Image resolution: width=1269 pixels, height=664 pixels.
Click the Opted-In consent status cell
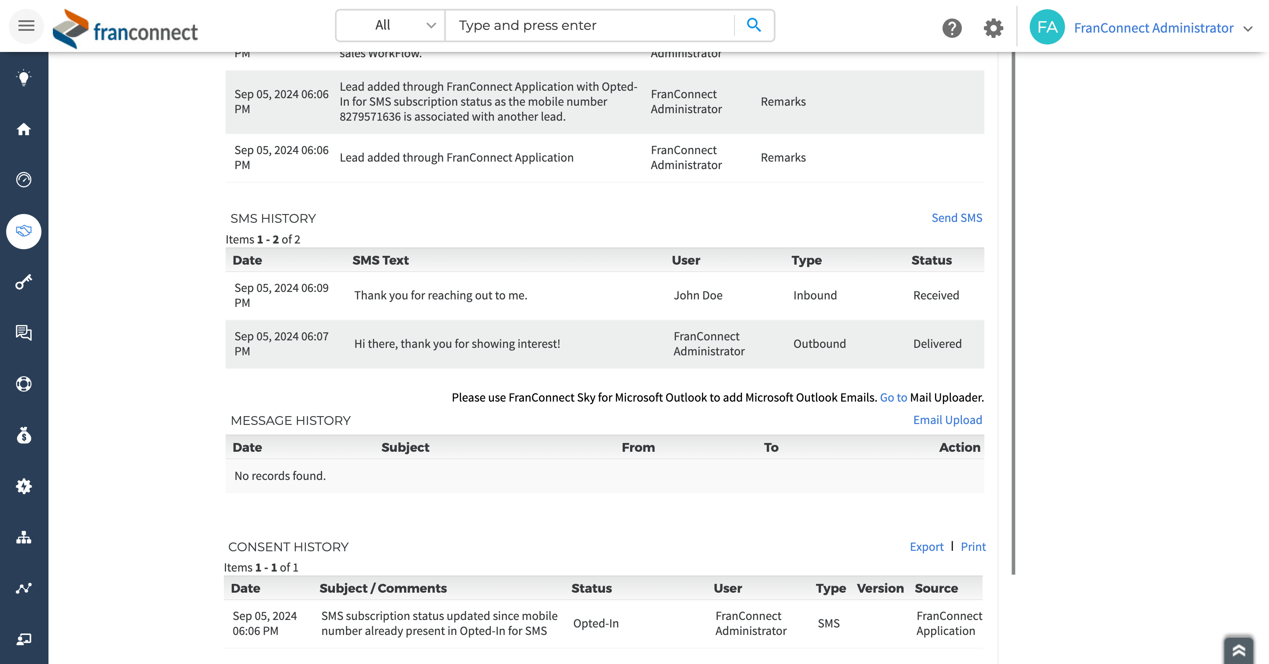(596, 623)
